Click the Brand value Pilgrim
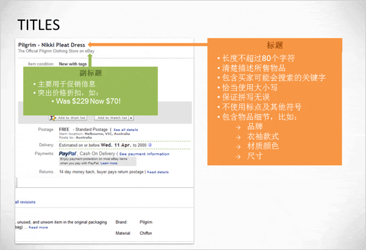 coord(146,222)
